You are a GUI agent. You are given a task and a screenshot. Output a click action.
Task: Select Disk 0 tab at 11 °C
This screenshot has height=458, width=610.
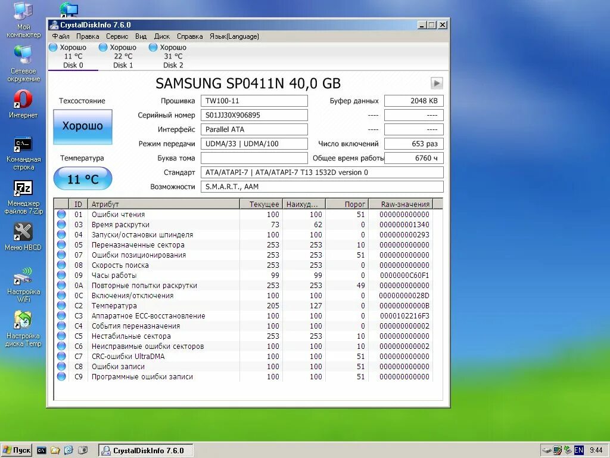point(73,56)
